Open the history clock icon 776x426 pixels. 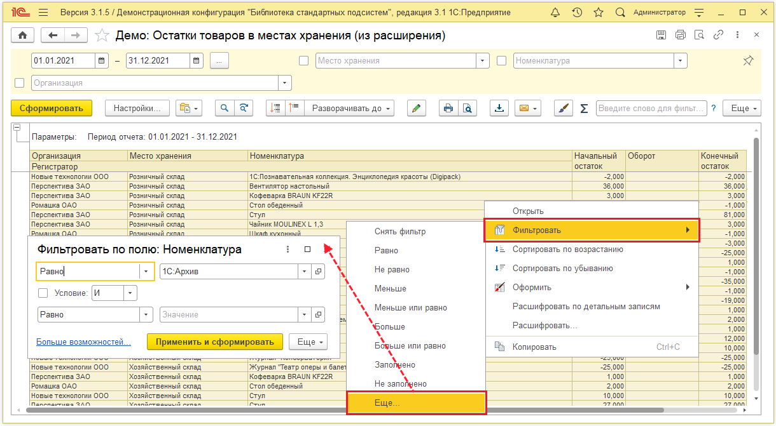[x=577, y=12]
